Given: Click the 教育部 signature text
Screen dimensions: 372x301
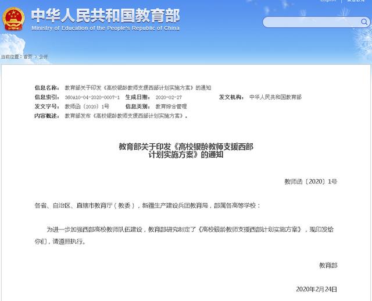Looking at the screenshot, I should pos(328,265).
